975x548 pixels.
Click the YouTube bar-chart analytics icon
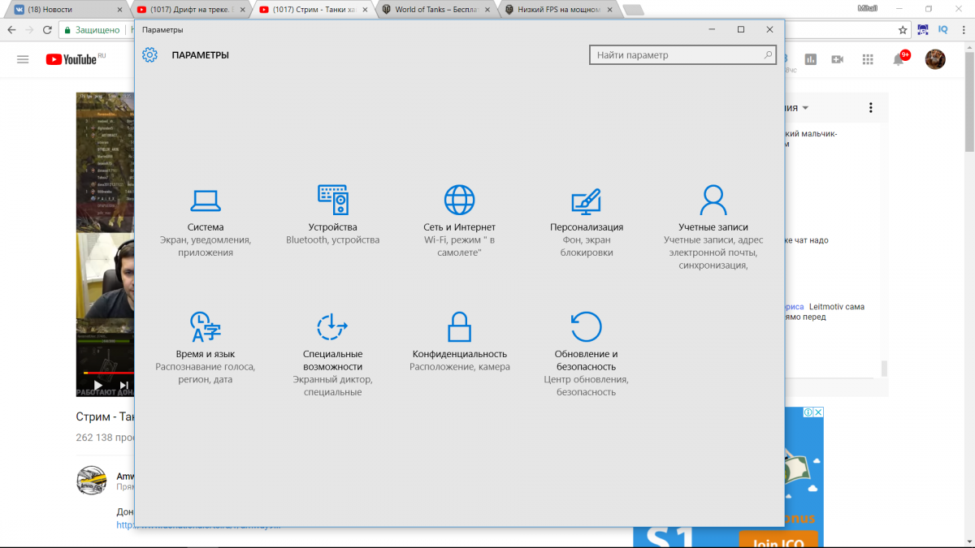tap(810, 59)
